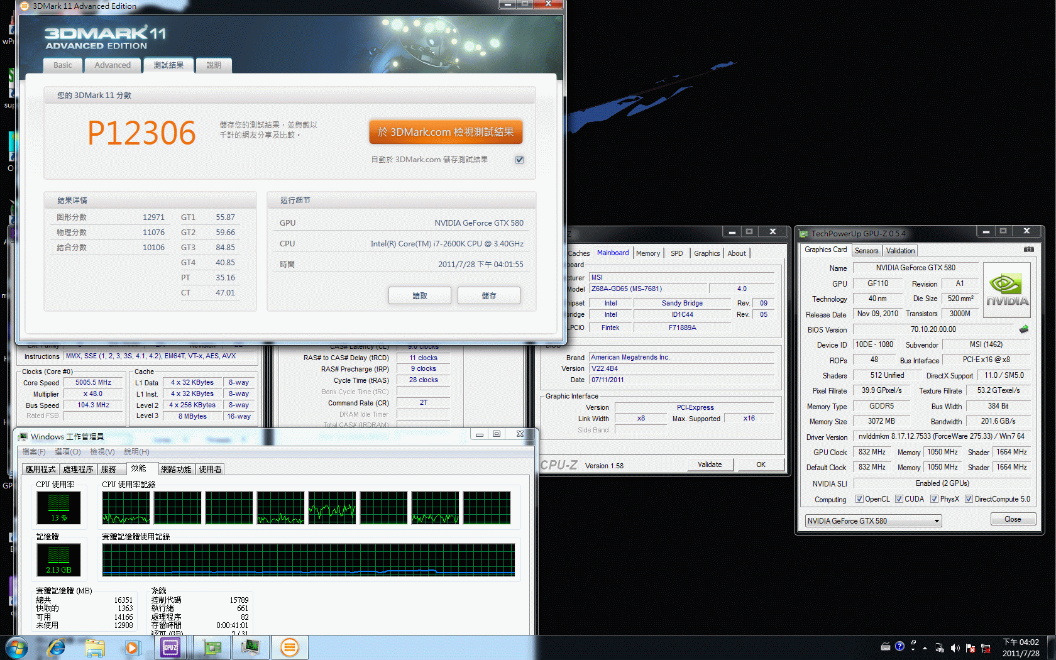
Task: Switch to 應用程式 tab in Task Manager
Action: pos(40,470)
